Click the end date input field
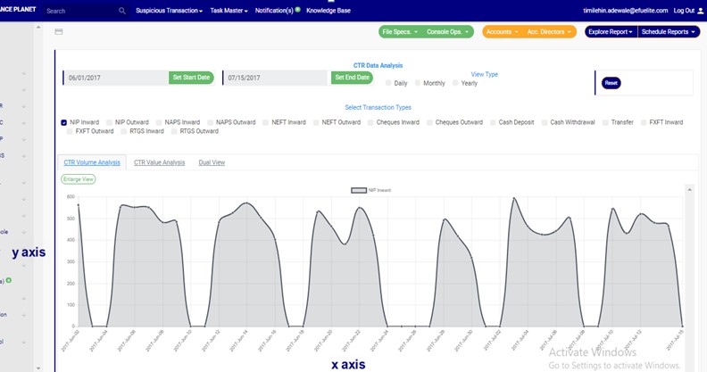 pos(275,78)
